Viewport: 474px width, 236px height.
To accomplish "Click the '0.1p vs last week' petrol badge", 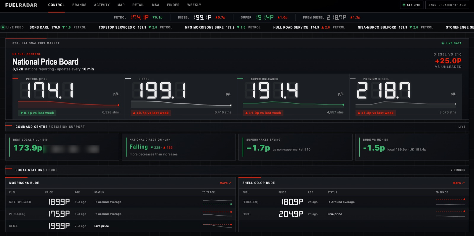I will pyautogui.click(x=37, y=113).
